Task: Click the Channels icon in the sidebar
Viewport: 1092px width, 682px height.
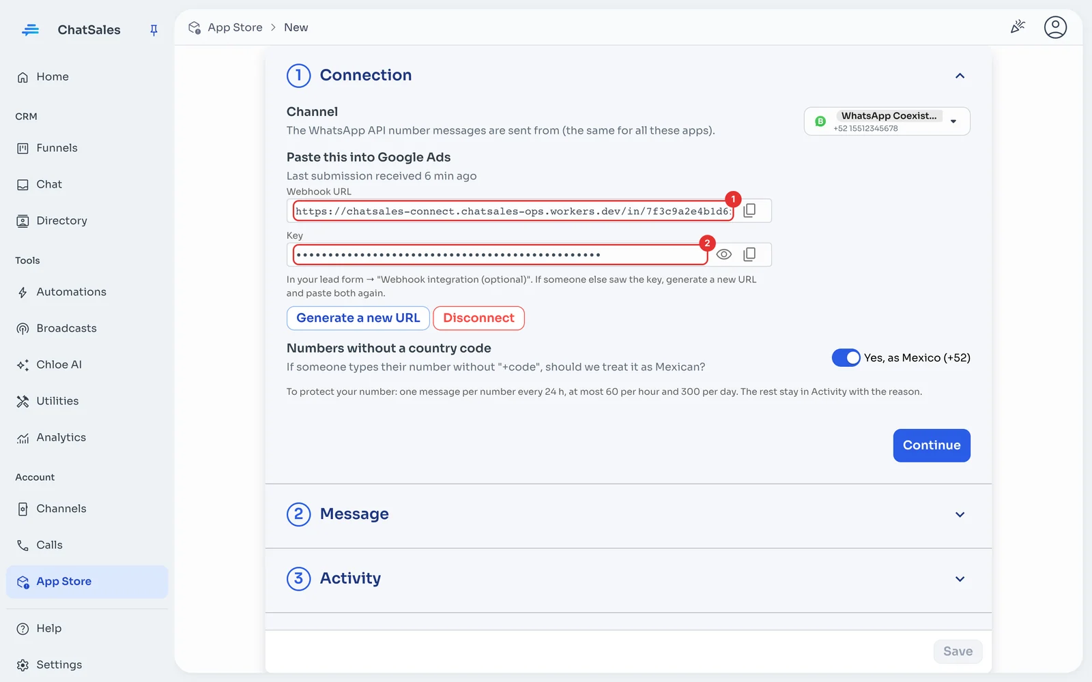Action: coord(23,509)
